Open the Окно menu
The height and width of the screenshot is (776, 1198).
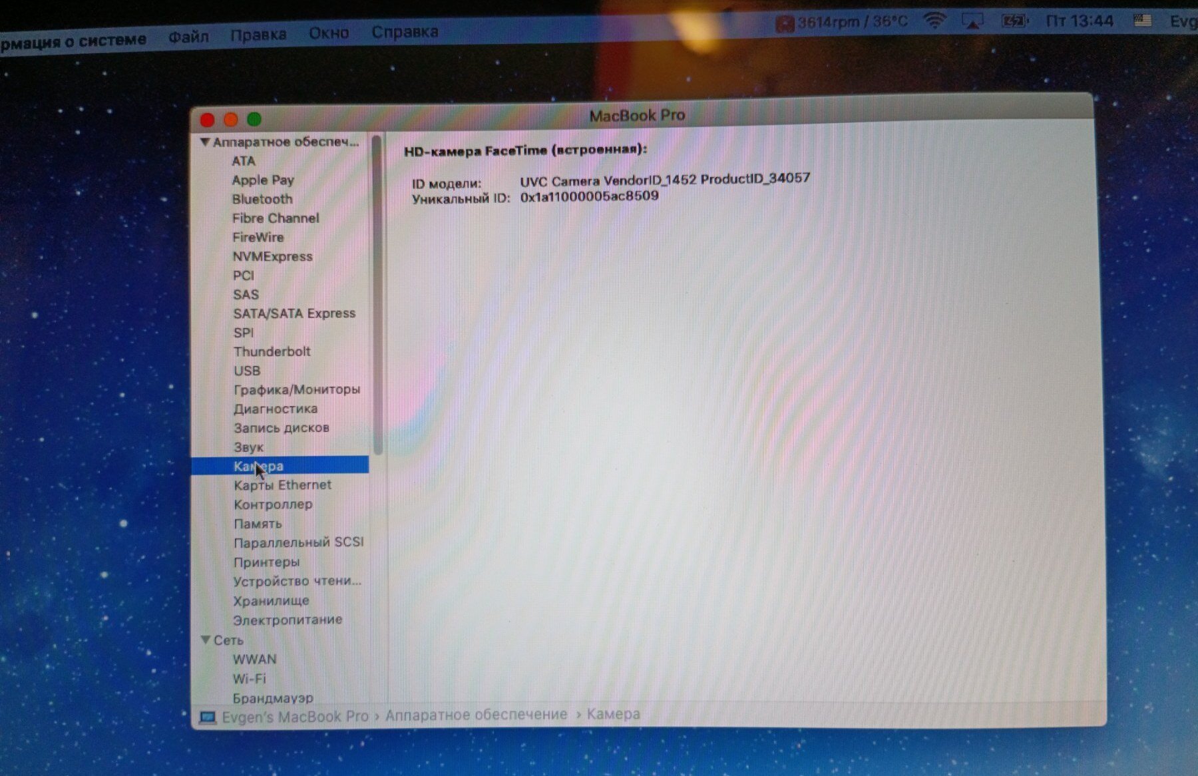tap(329, 33)
